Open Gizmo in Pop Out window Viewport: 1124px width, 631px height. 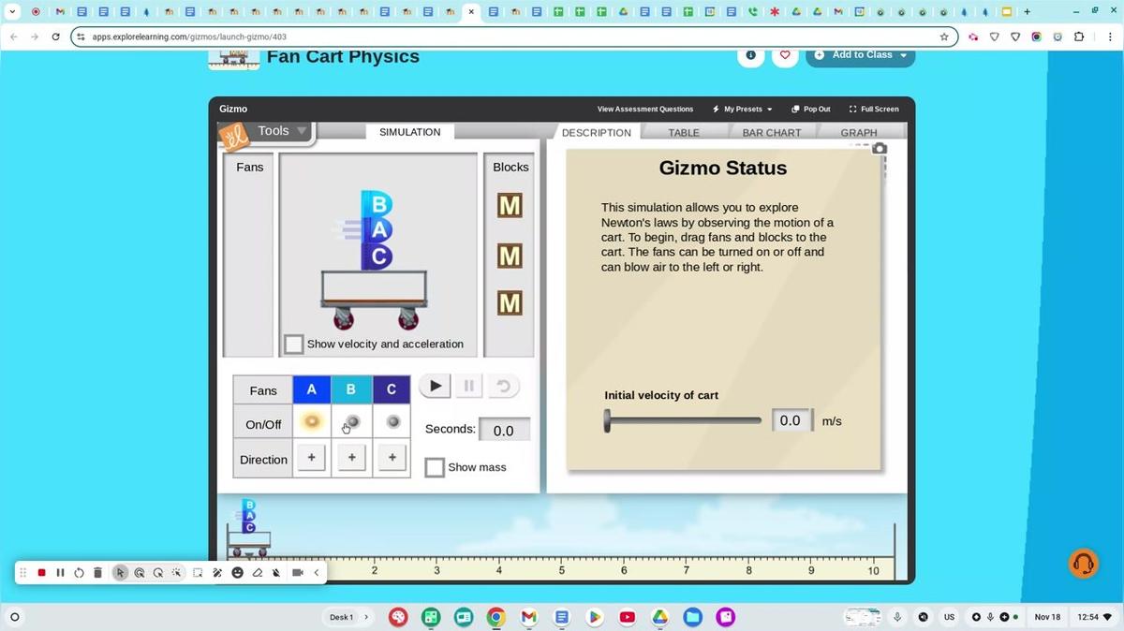pyautogui.click(x=810, y=110)
